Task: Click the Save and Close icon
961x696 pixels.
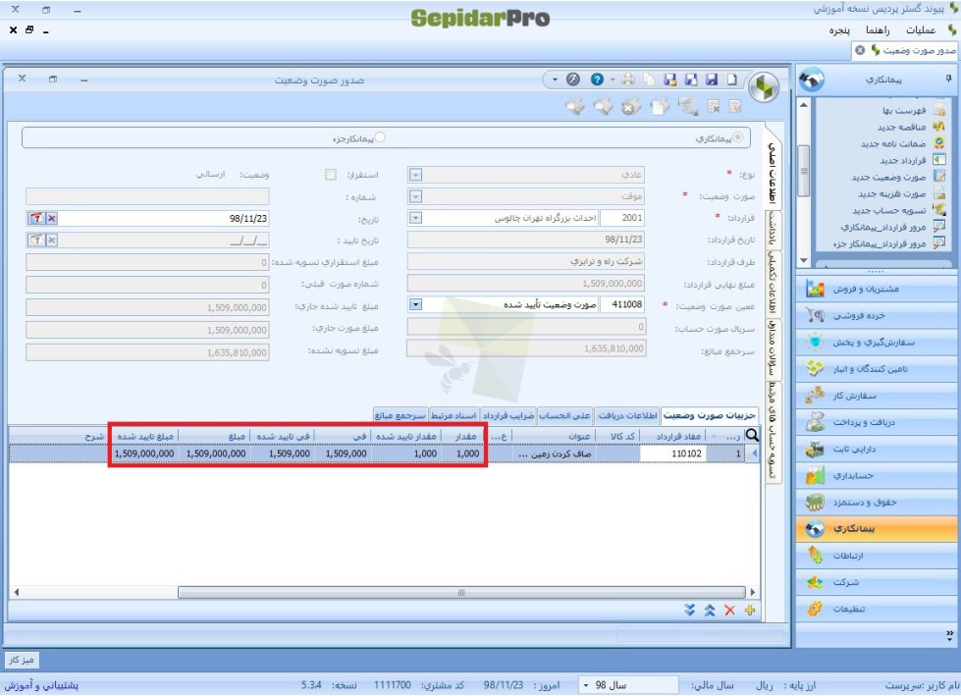Action: (669, 80)
